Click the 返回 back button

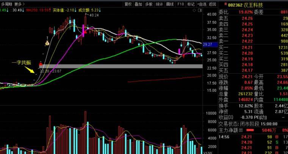click(x=212, y=4)
